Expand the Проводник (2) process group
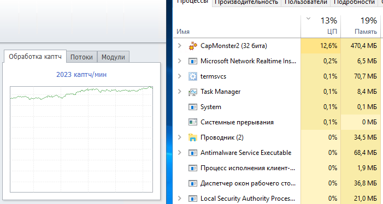This screenshot has height=204, width=383. click(180, 137)
